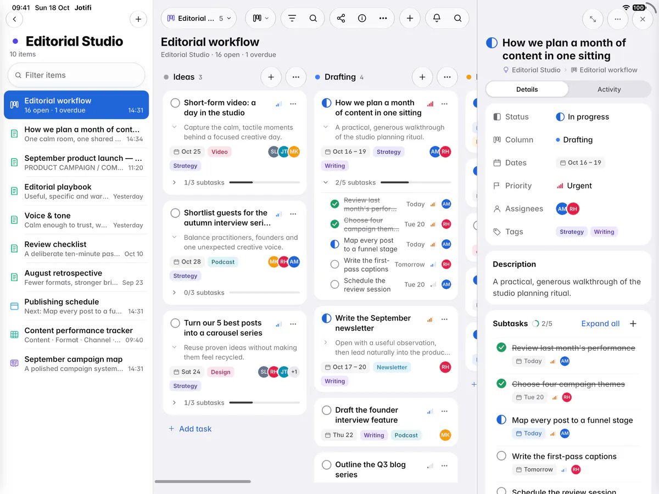Open options on Turn our 5 best posts card

click(x=293, y=324)
